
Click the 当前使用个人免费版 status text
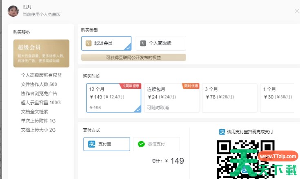coord(42,15)
